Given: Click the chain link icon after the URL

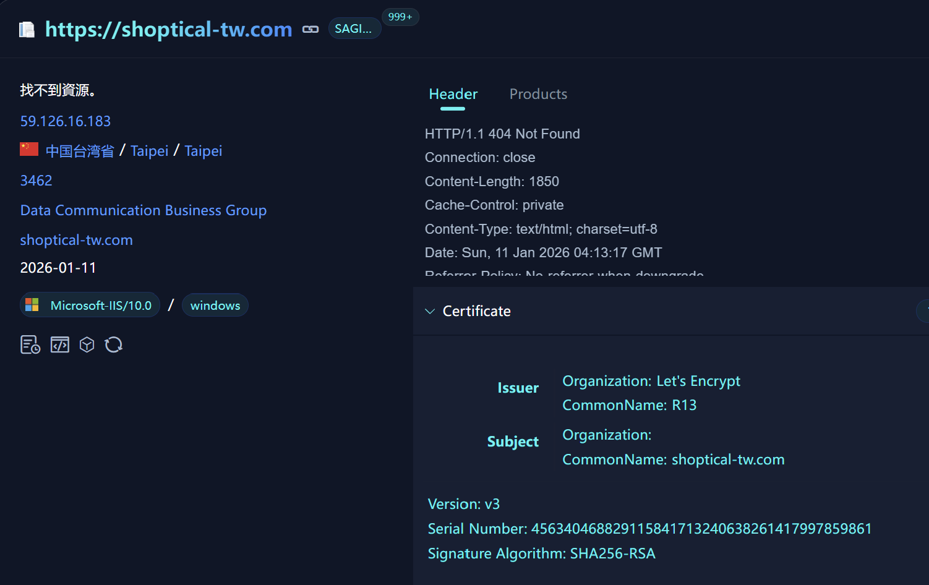Looking at the screenshot, I should coord(310,29).
